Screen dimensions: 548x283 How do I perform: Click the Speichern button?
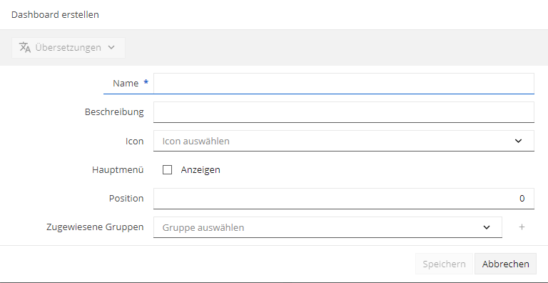point(444,264)
